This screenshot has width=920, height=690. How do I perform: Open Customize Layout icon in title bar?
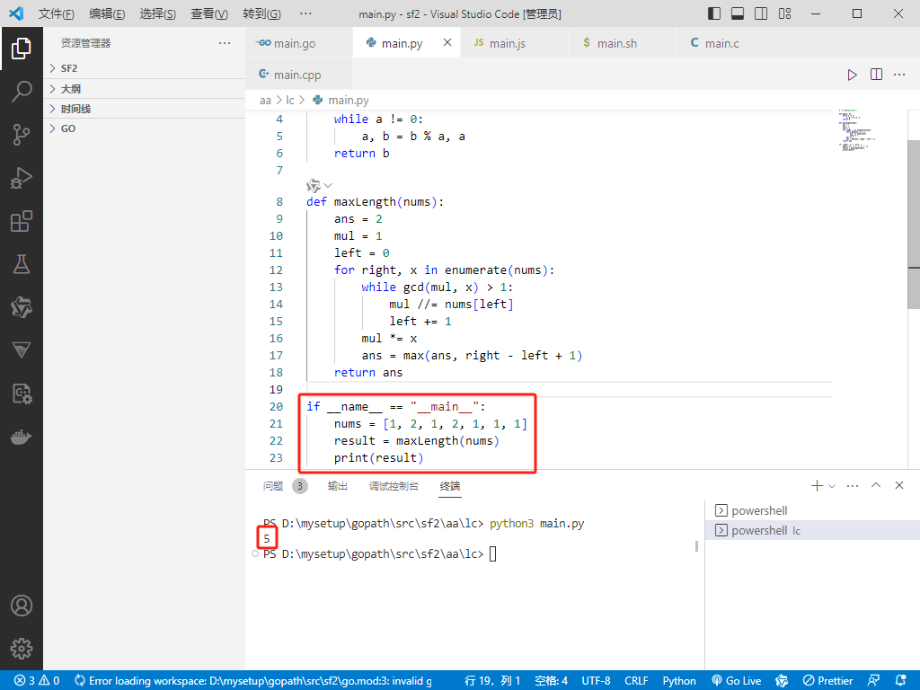click(x=784, y=13)
